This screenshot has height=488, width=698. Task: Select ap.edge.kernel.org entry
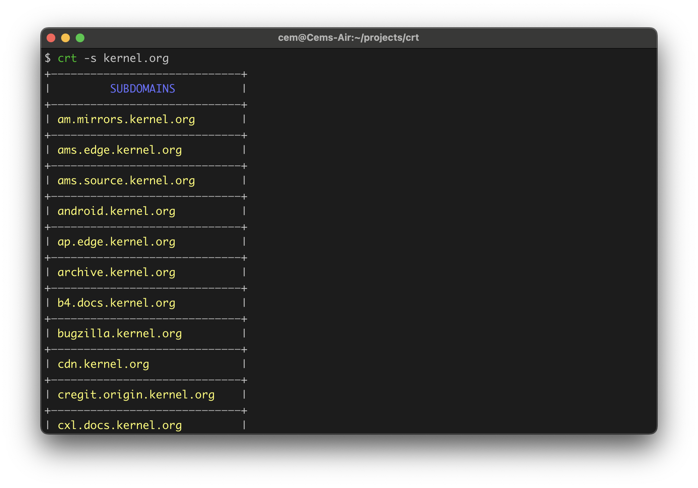(116, 242)
